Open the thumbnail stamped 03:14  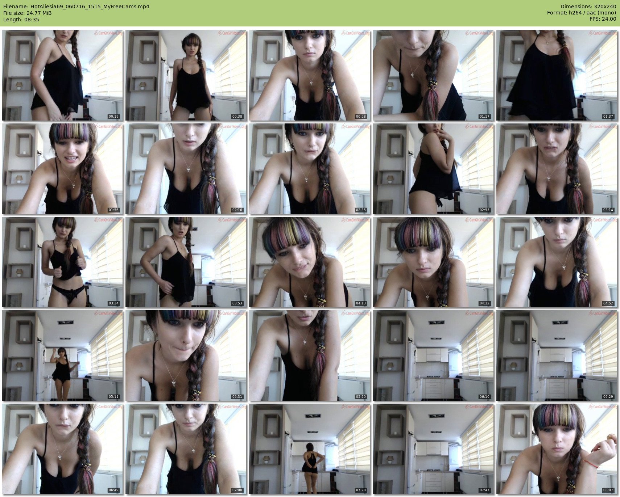point(557,169)
